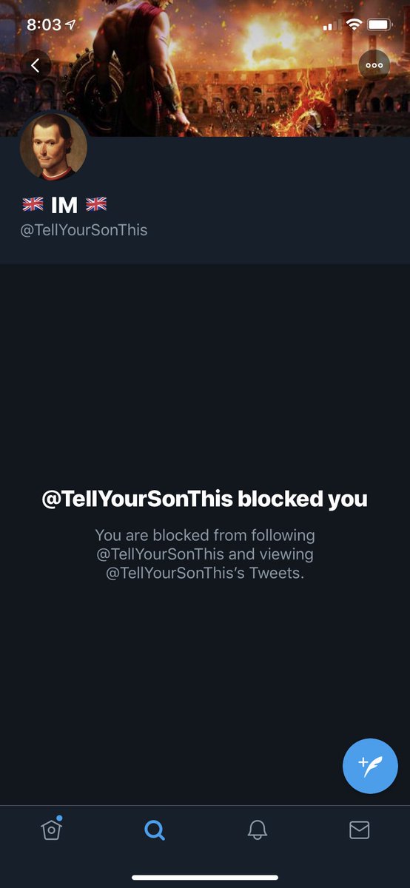Tap the header banner image
Image resolution: width=410 pixels, height=888 pixels.
205,68
